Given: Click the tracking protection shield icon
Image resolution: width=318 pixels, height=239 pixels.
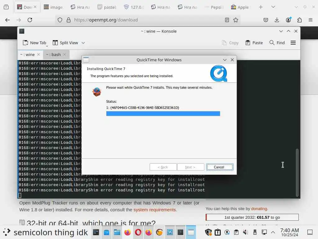Looking at the screenshot, I should click(x=60, y=20).
